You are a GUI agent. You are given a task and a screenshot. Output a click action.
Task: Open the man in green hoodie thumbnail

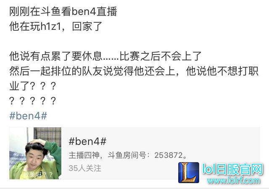click(35, 153)
